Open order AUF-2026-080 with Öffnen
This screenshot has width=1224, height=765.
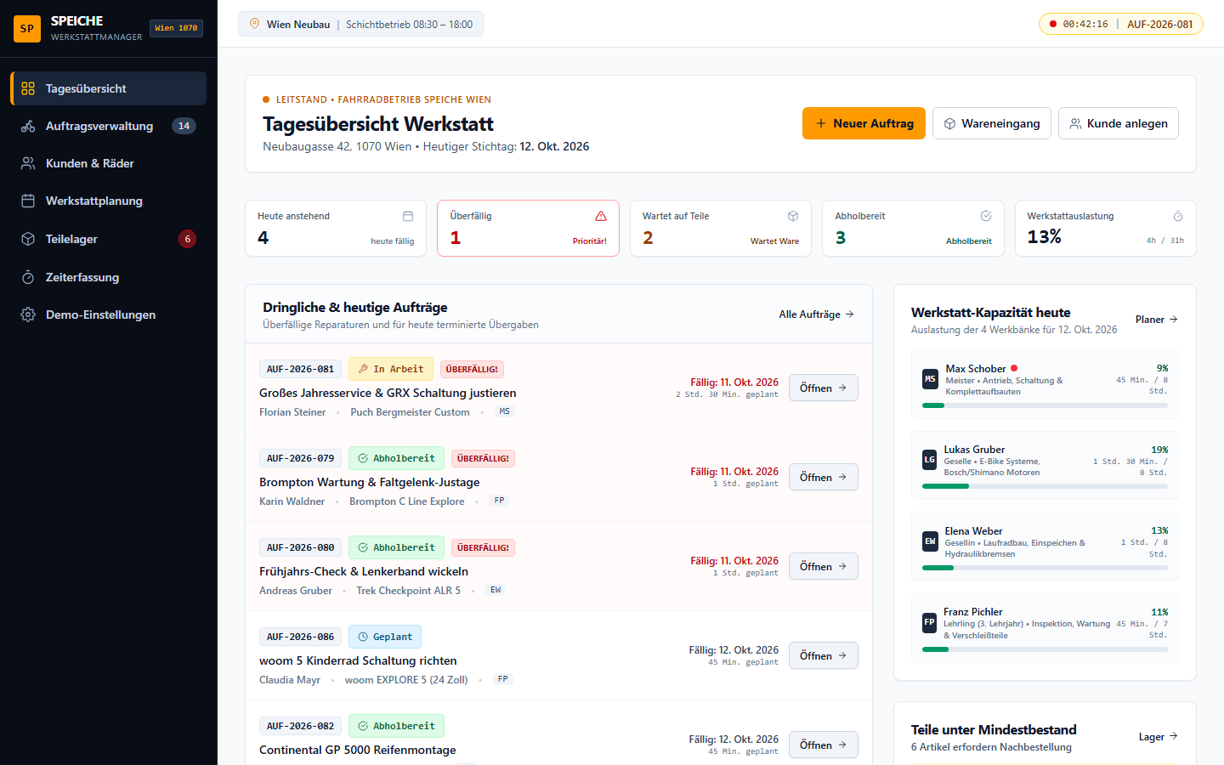pos(824,566)
